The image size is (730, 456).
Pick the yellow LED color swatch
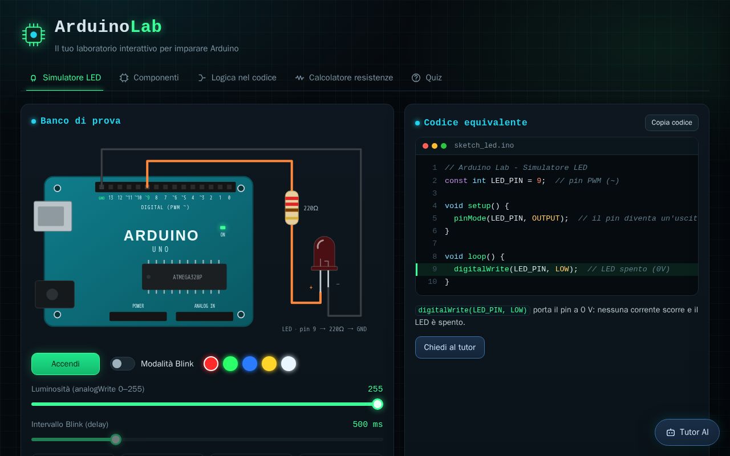click(269, 364)
